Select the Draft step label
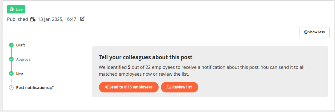 coord(21,45)
